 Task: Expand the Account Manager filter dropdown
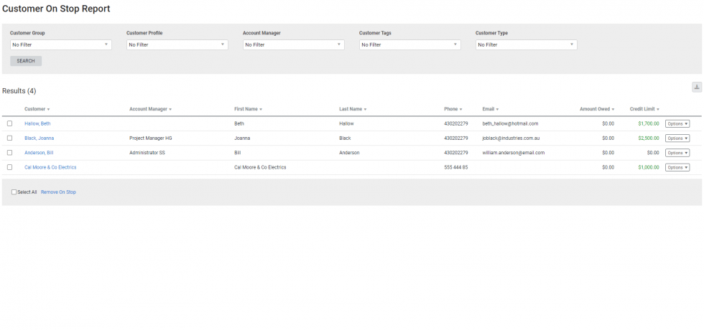point(293,44)
